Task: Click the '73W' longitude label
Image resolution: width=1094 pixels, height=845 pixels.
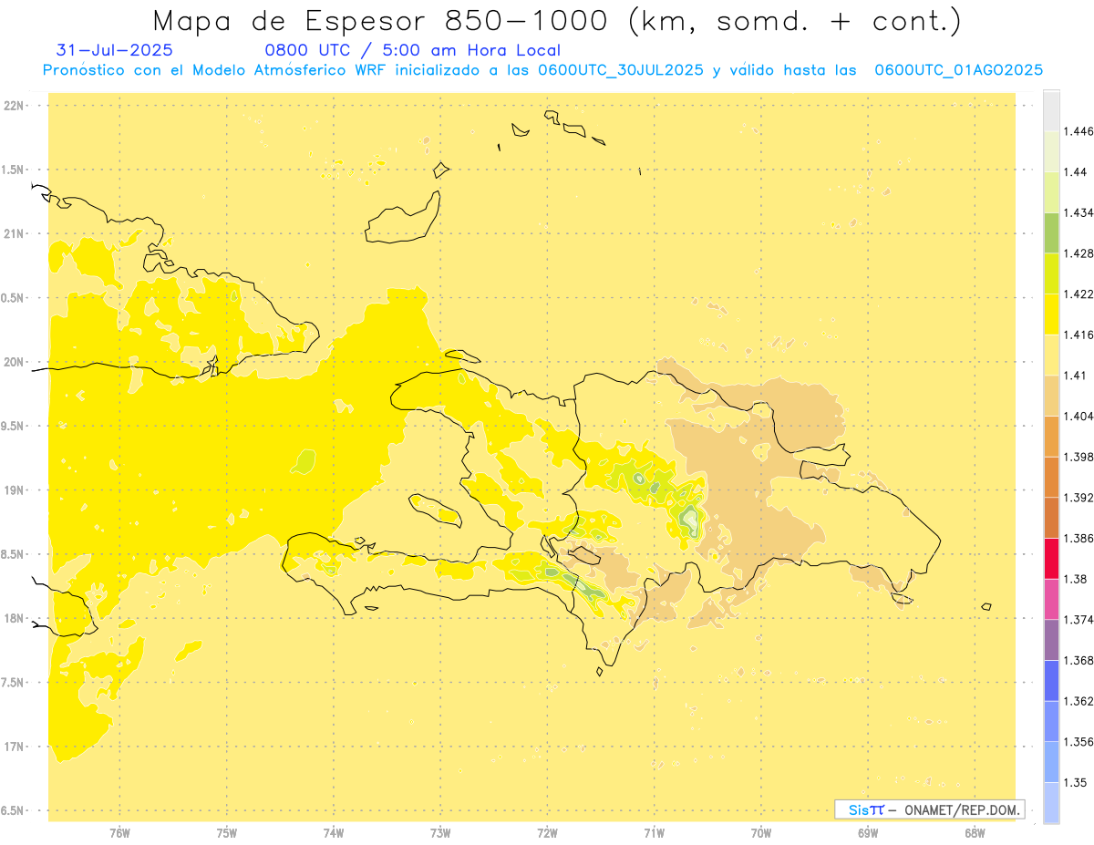Action: 440,832
